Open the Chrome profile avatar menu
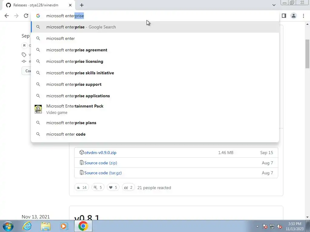Viewport: 310px width, 232px height. [294, 16]
